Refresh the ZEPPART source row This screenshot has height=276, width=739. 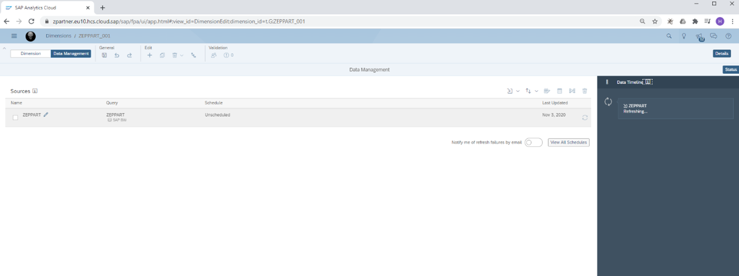tap(585, 117)
